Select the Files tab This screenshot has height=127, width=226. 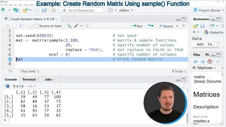(197, 55)
